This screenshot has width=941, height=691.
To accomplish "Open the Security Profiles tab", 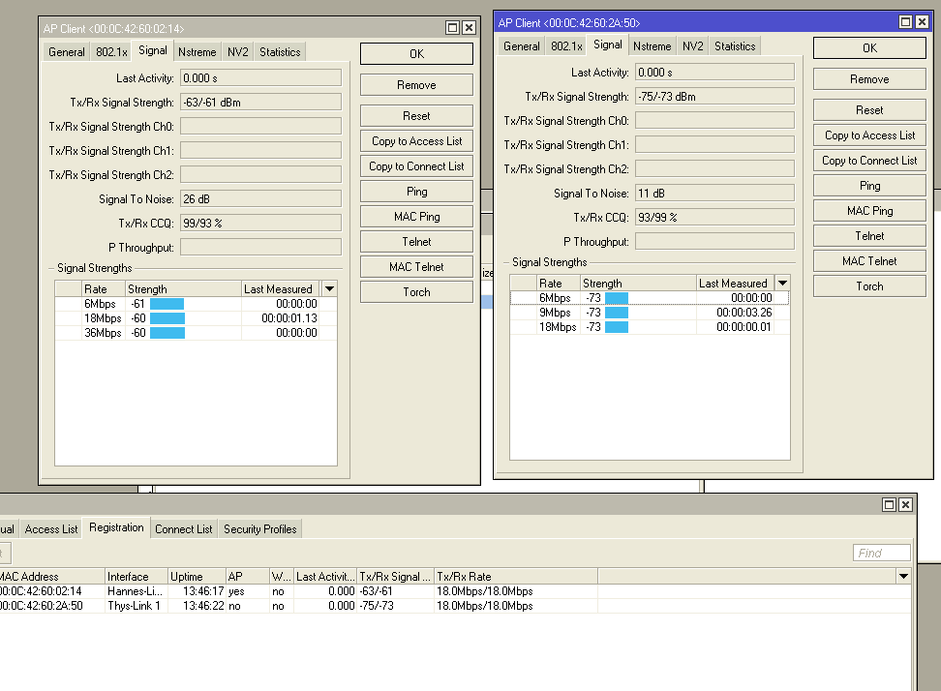I will click(x=259, y=529).
